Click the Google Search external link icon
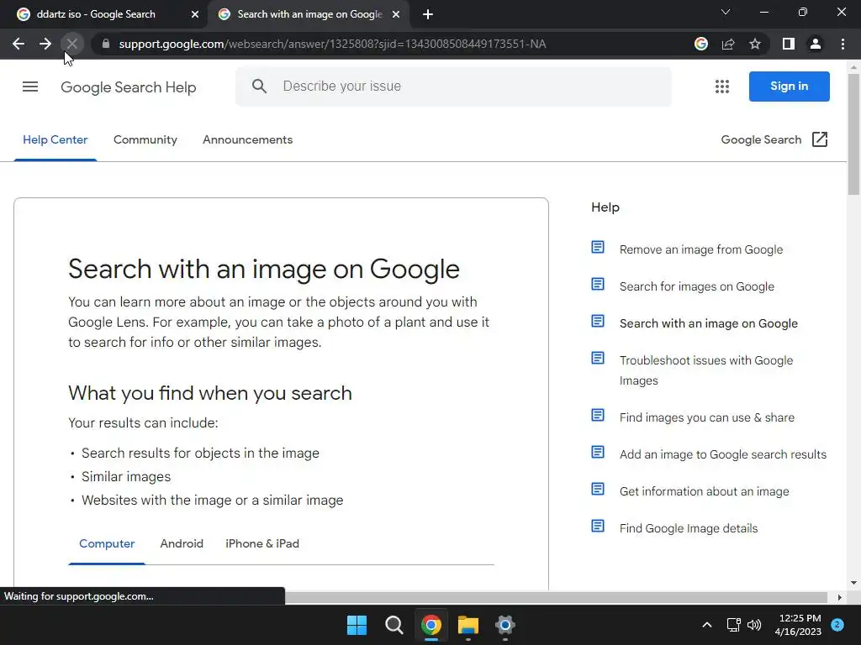 [x=819, y=139]
